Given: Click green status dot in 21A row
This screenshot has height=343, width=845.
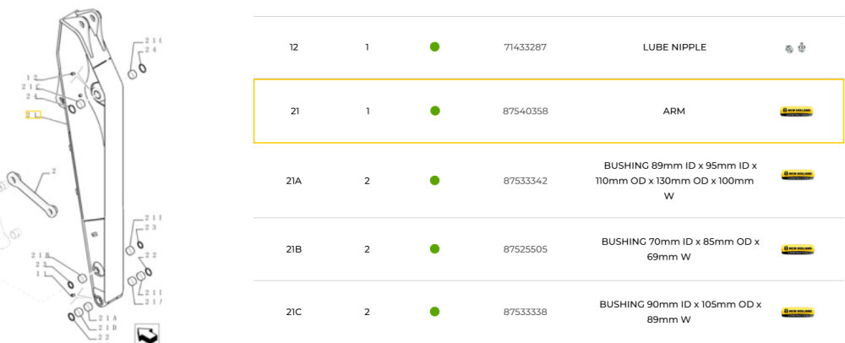Looking at the screenshot, I should click(434, 181).
